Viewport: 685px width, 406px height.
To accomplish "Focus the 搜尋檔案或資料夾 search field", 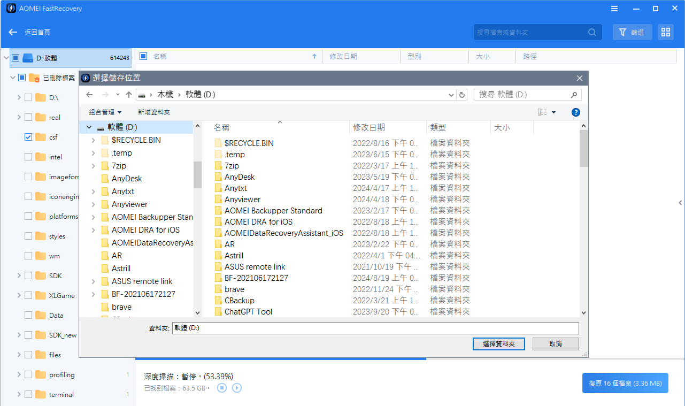I will 537,32.
